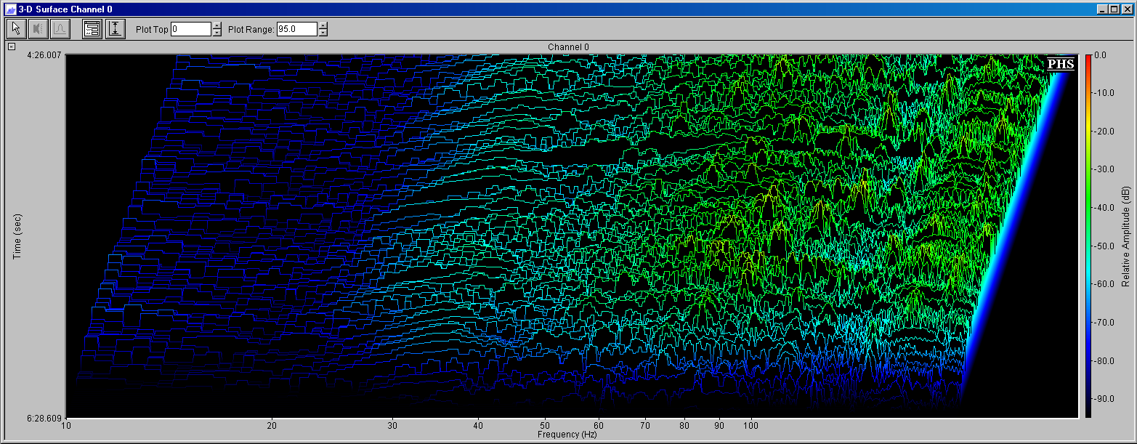This screenshot has width=1137, height=444.
Task: Click the PHS logo on the plot
Action: tap(1060, 64)
